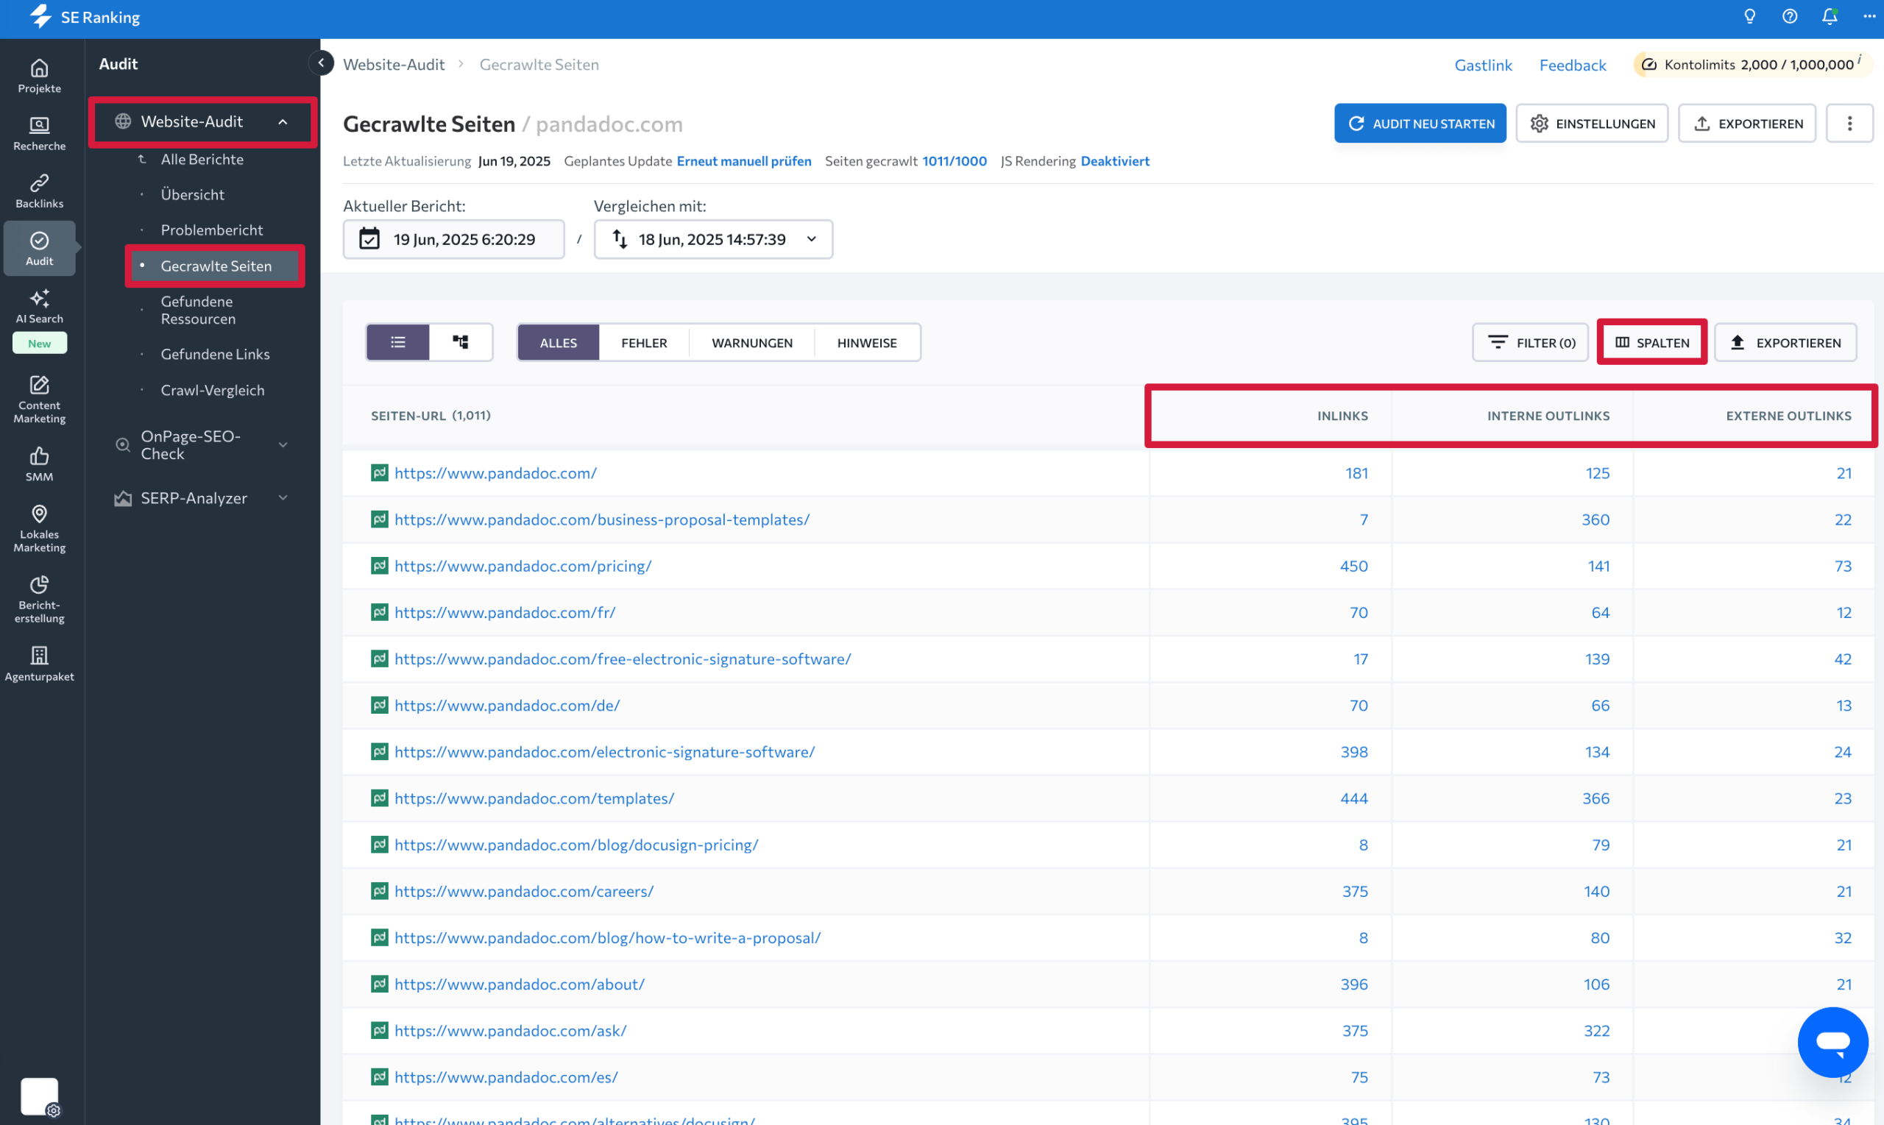Image resolution: width=1884 pixels, height=1125 pixels.
Task: Click the calendar icon in Aktueller Bericht
Action: 369,239
